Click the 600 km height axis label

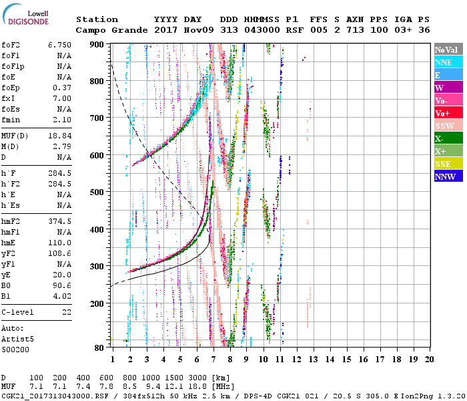point(97,156)
